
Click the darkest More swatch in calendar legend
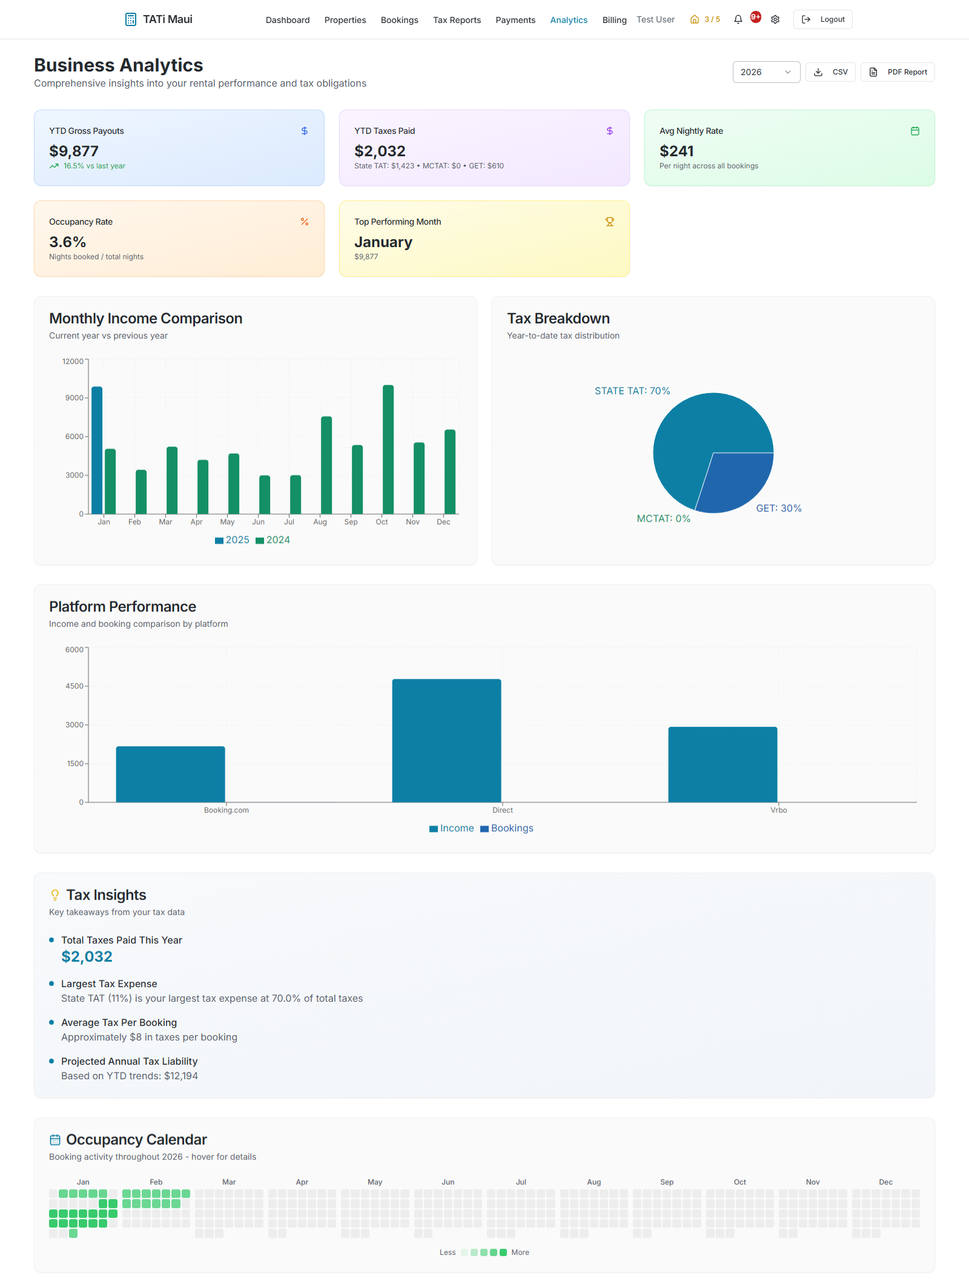(503, 1252)
